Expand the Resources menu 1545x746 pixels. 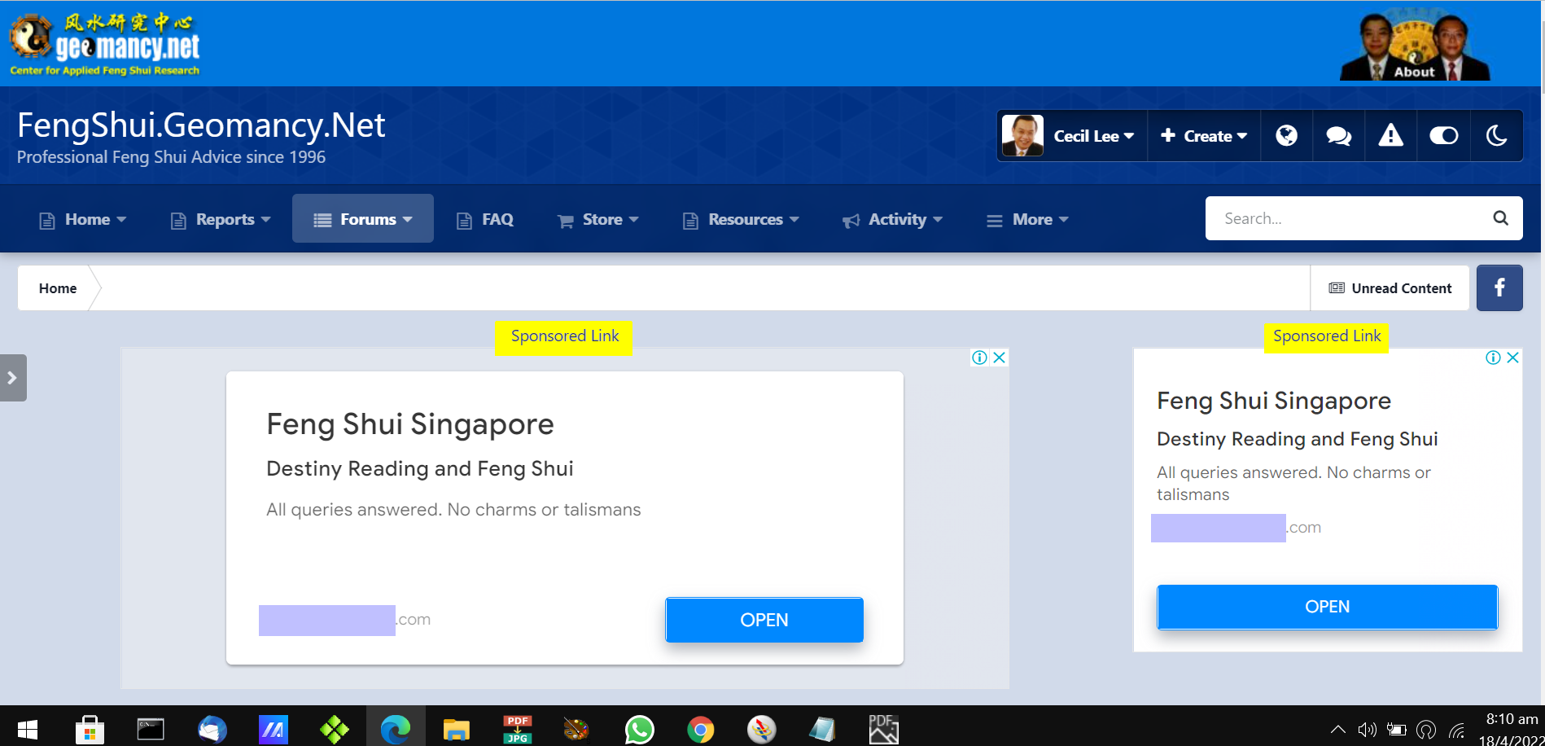(x=741, y=219)
